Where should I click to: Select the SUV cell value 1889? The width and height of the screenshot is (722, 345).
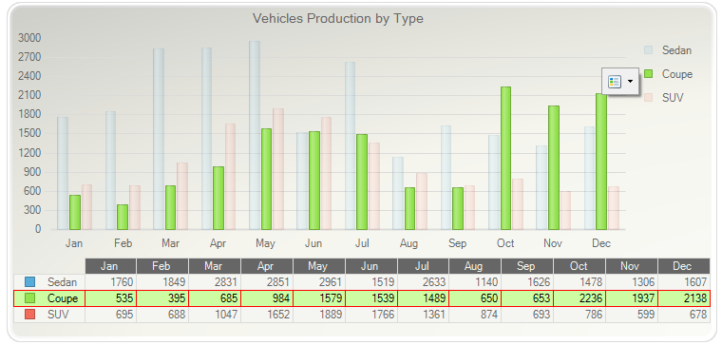[x=319, y=315]
